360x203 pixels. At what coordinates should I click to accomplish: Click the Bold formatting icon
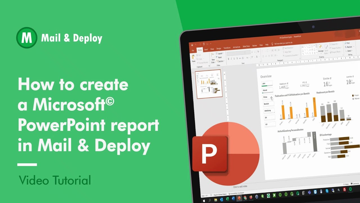pos(229,59)
